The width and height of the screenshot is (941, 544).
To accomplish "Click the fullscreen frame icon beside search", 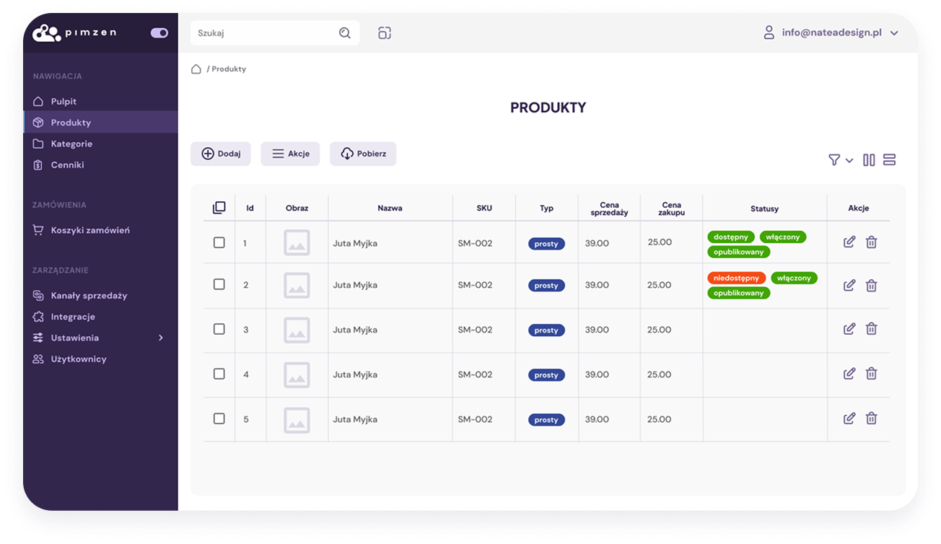I will tap(385, 32).
